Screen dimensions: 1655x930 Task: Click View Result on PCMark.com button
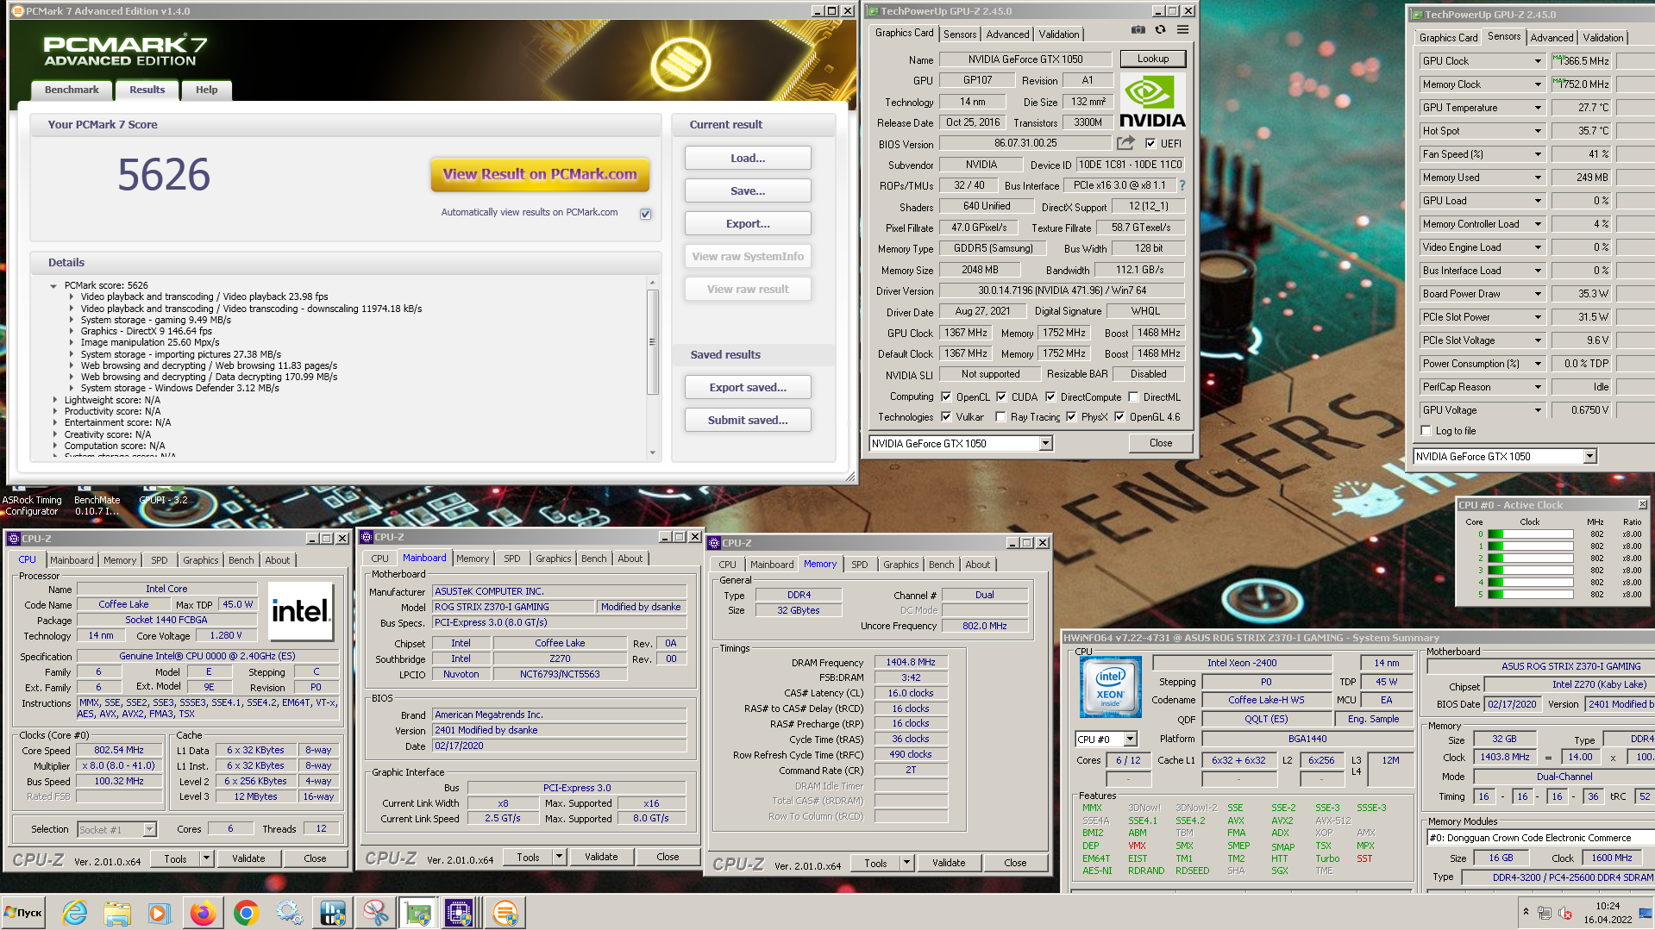(x=540, y=174)
